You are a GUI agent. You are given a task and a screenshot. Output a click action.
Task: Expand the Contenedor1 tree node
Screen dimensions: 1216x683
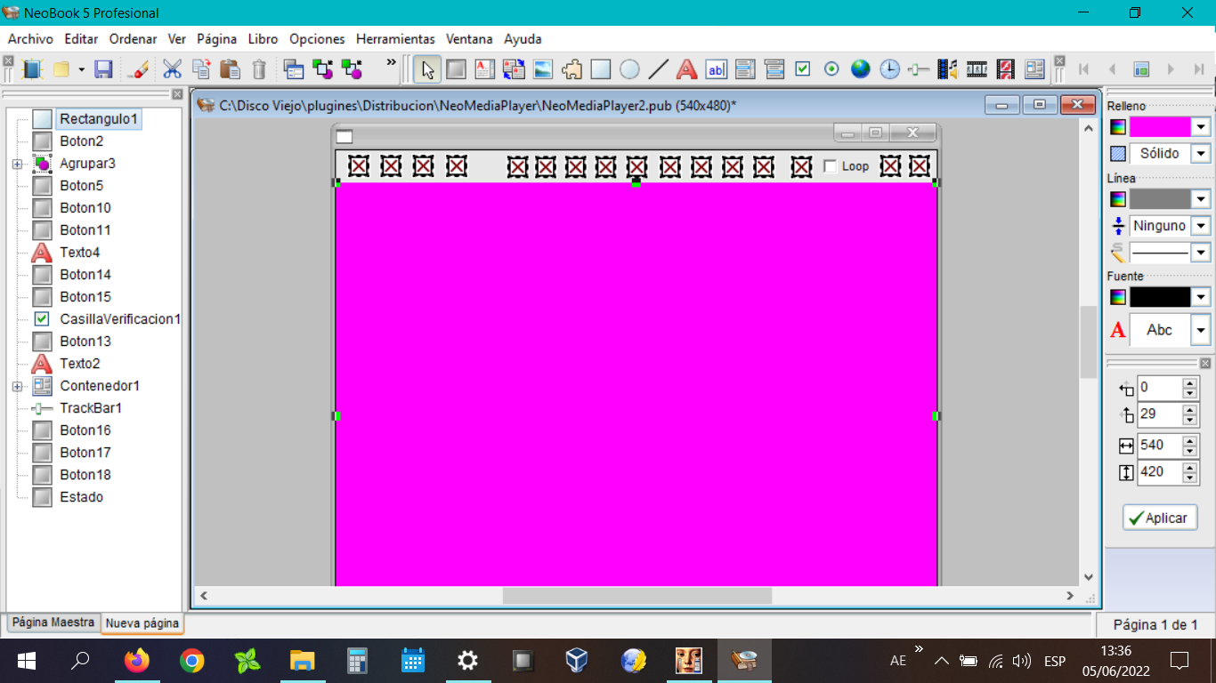pyautogui.click(x=17, y=387)
